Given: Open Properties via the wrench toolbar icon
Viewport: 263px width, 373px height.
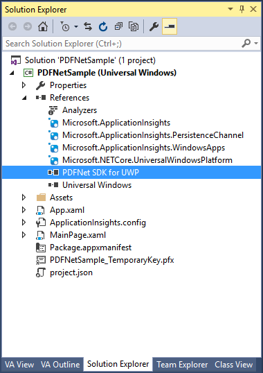Looking at the screenshot, I should pos(154,26).
